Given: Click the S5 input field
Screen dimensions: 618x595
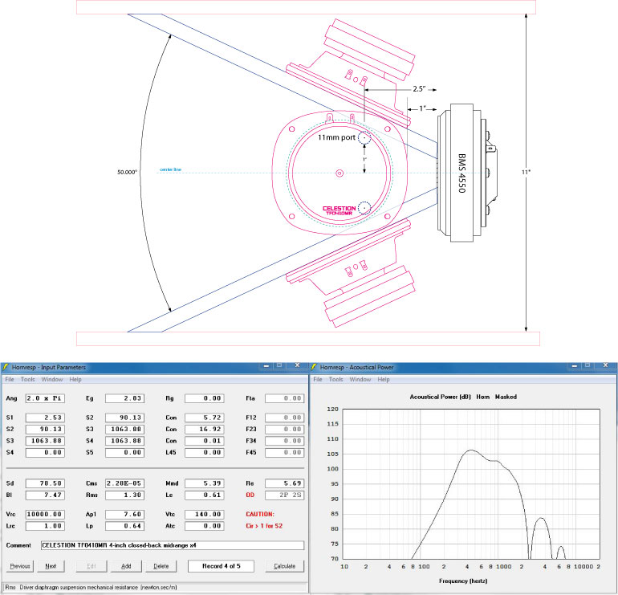Looking at the screenshot, I should 124,452.
